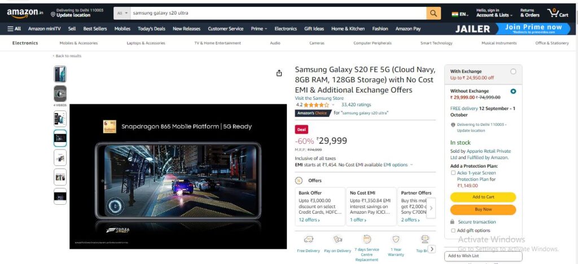This screenshot has width=578, height=264.
Task: Click the star rating icons
Action: (x=316, y=104)
